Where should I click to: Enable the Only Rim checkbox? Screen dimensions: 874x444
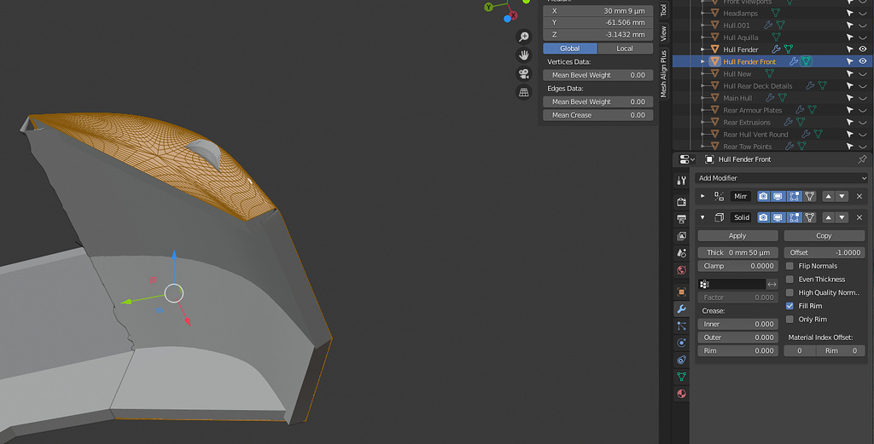pyautogui.click(x=790, y=320)
